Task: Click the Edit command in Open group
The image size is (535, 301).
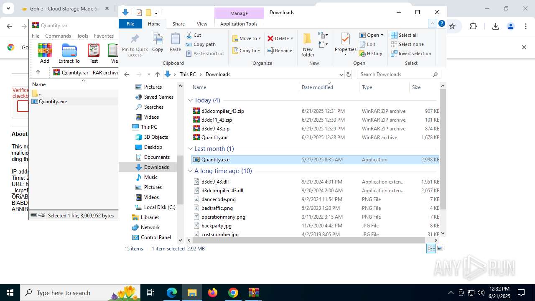Action: (x=367, y=44)
